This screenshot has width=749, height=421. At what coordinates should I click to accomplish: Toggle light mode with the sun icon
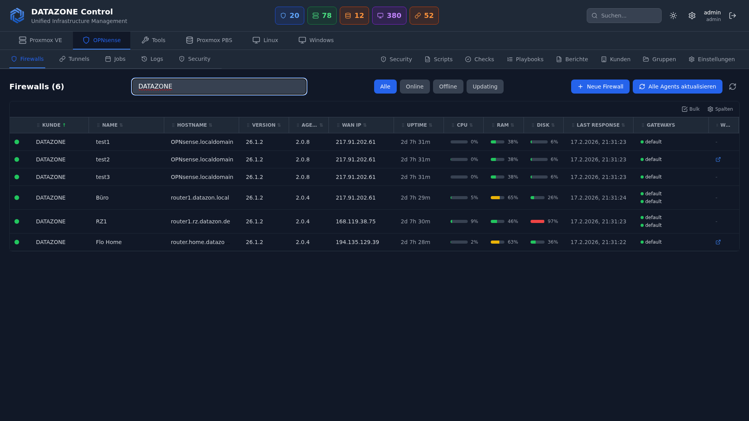click(673, 16)
